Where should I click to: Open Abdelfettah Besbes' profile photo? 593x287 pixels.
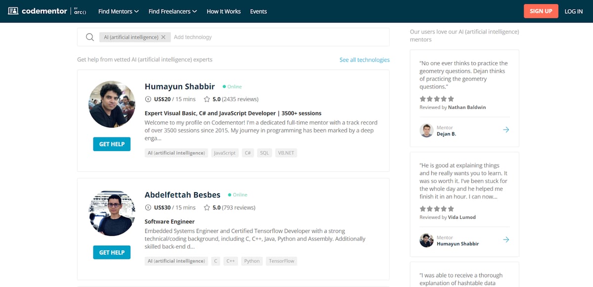pos(112,213)
